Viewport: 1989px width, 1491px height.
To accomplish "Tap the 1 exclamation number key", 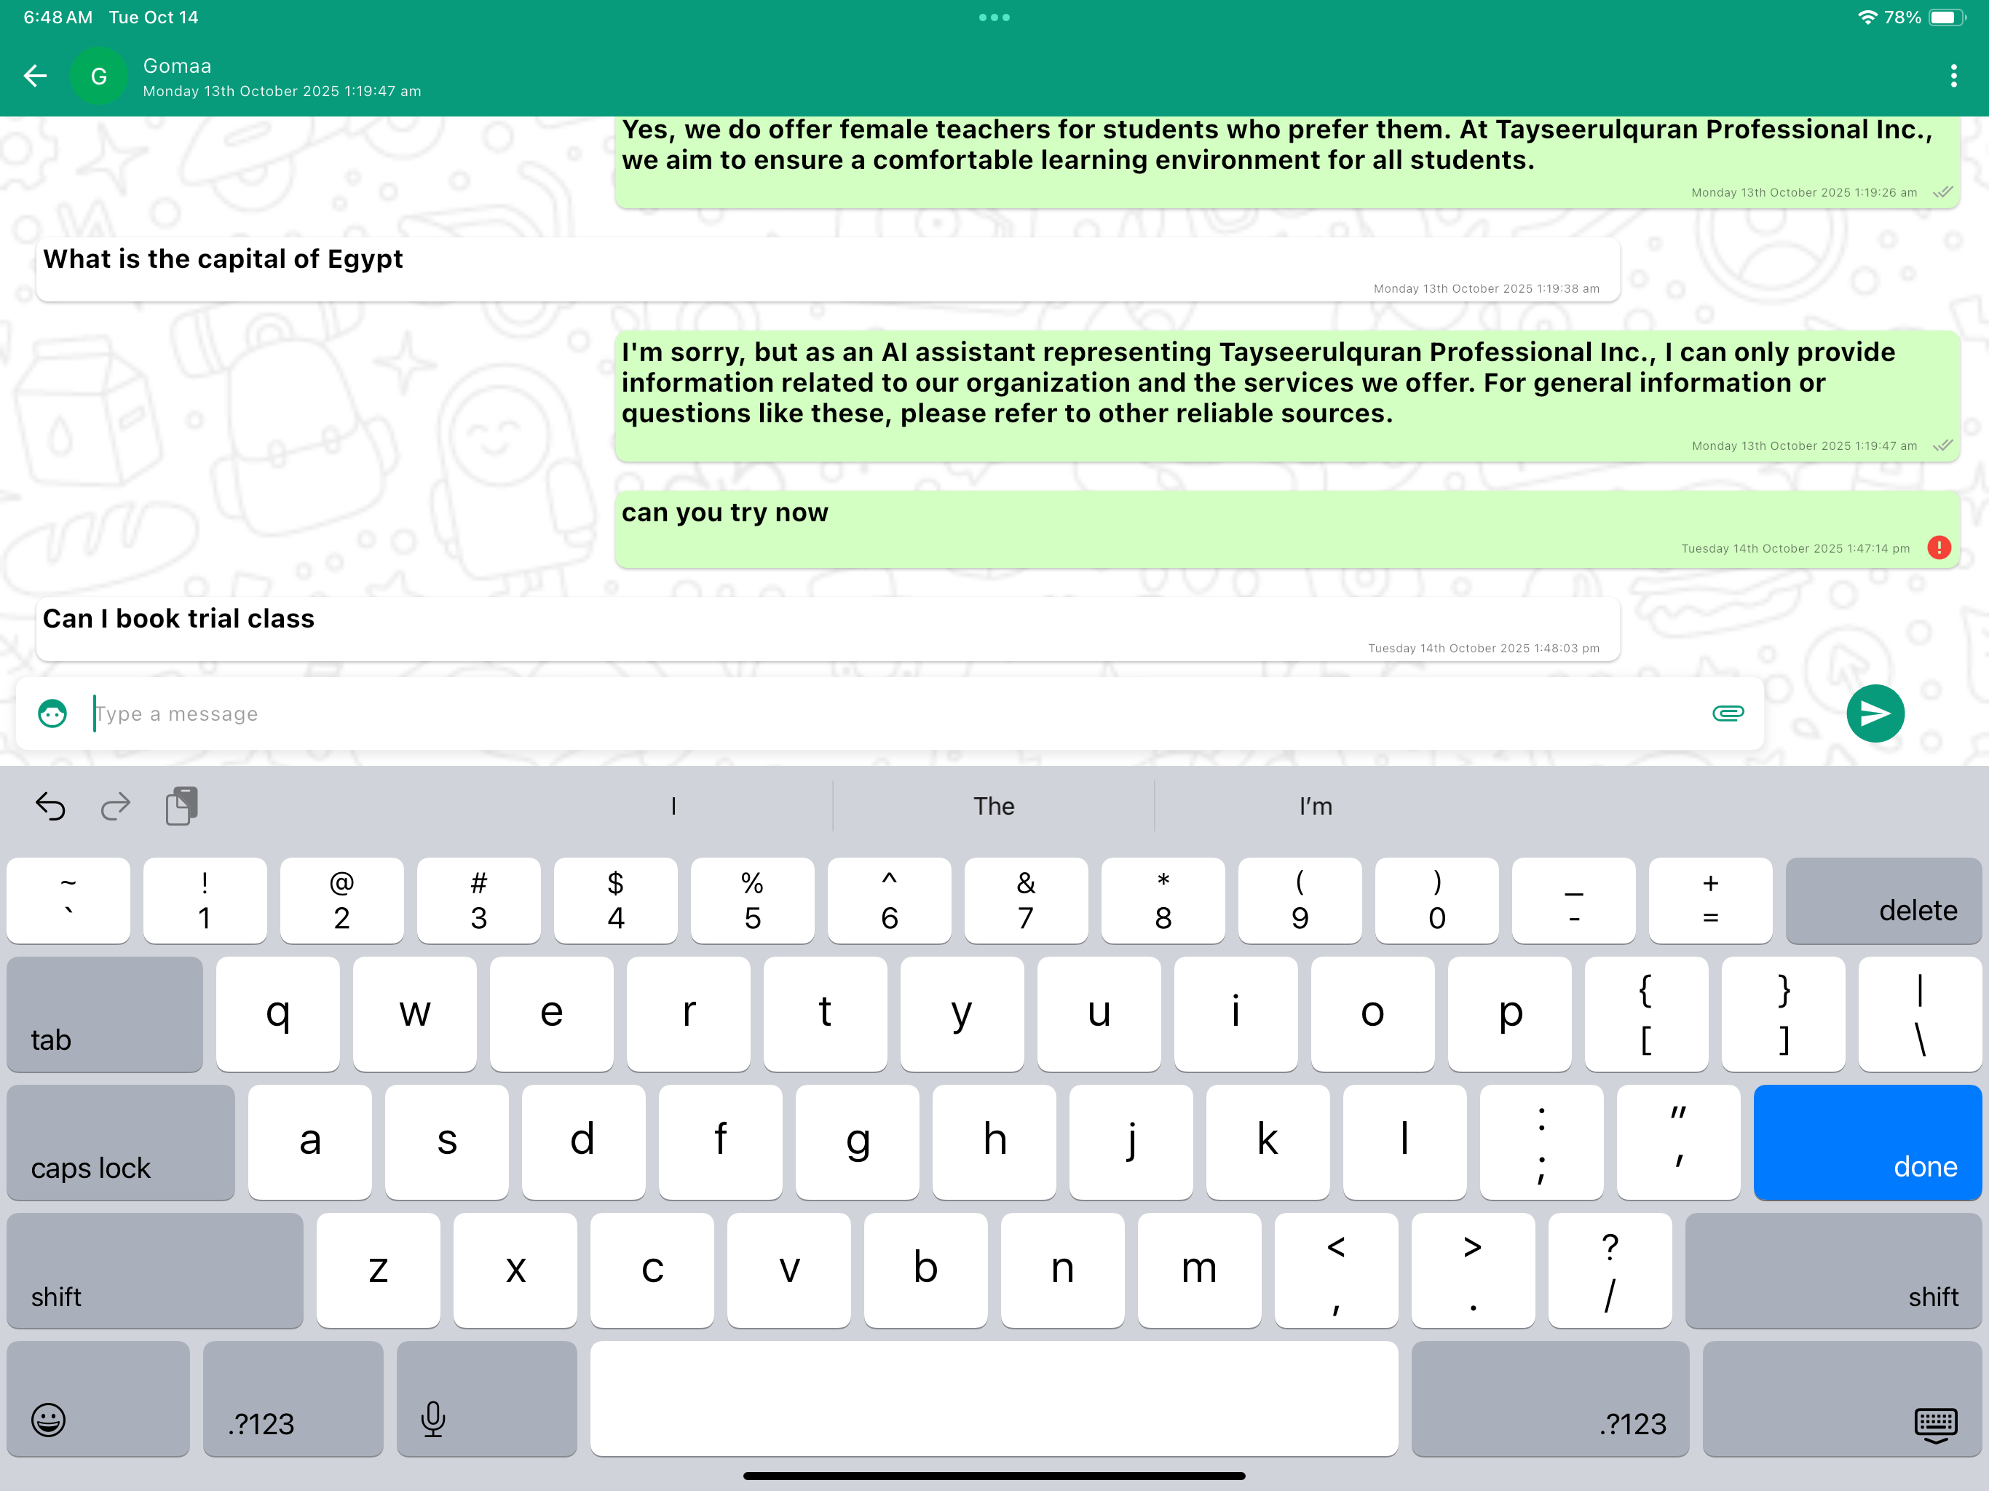I will tap(204, 900).
